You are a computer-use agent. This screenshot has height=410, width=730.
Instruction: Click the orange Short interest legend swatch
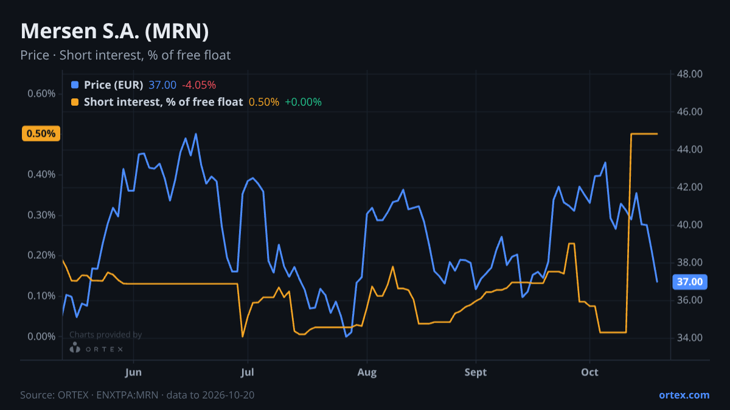pyautogui.click(x=75, y=102)
